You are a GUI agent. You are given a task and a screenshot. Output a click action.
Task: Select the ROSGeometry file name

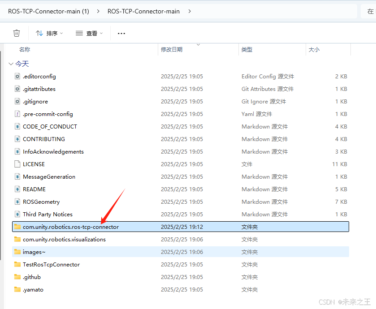(41, 202)
